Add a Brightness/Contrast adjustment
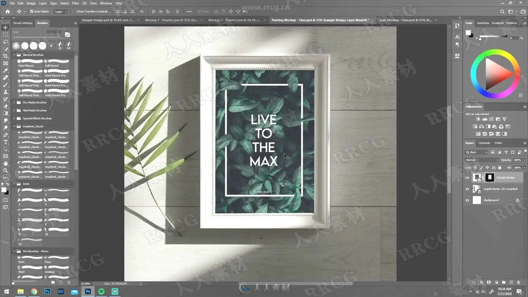Screen dimensions: 528x297 click(x=478, y=119)
